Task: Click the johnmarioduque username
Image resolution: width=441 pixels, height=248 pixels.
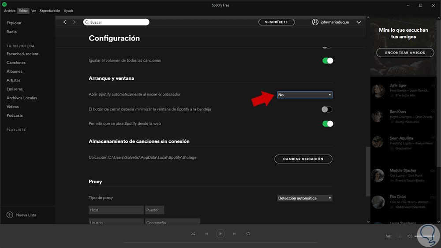Action: click(335, 22)
